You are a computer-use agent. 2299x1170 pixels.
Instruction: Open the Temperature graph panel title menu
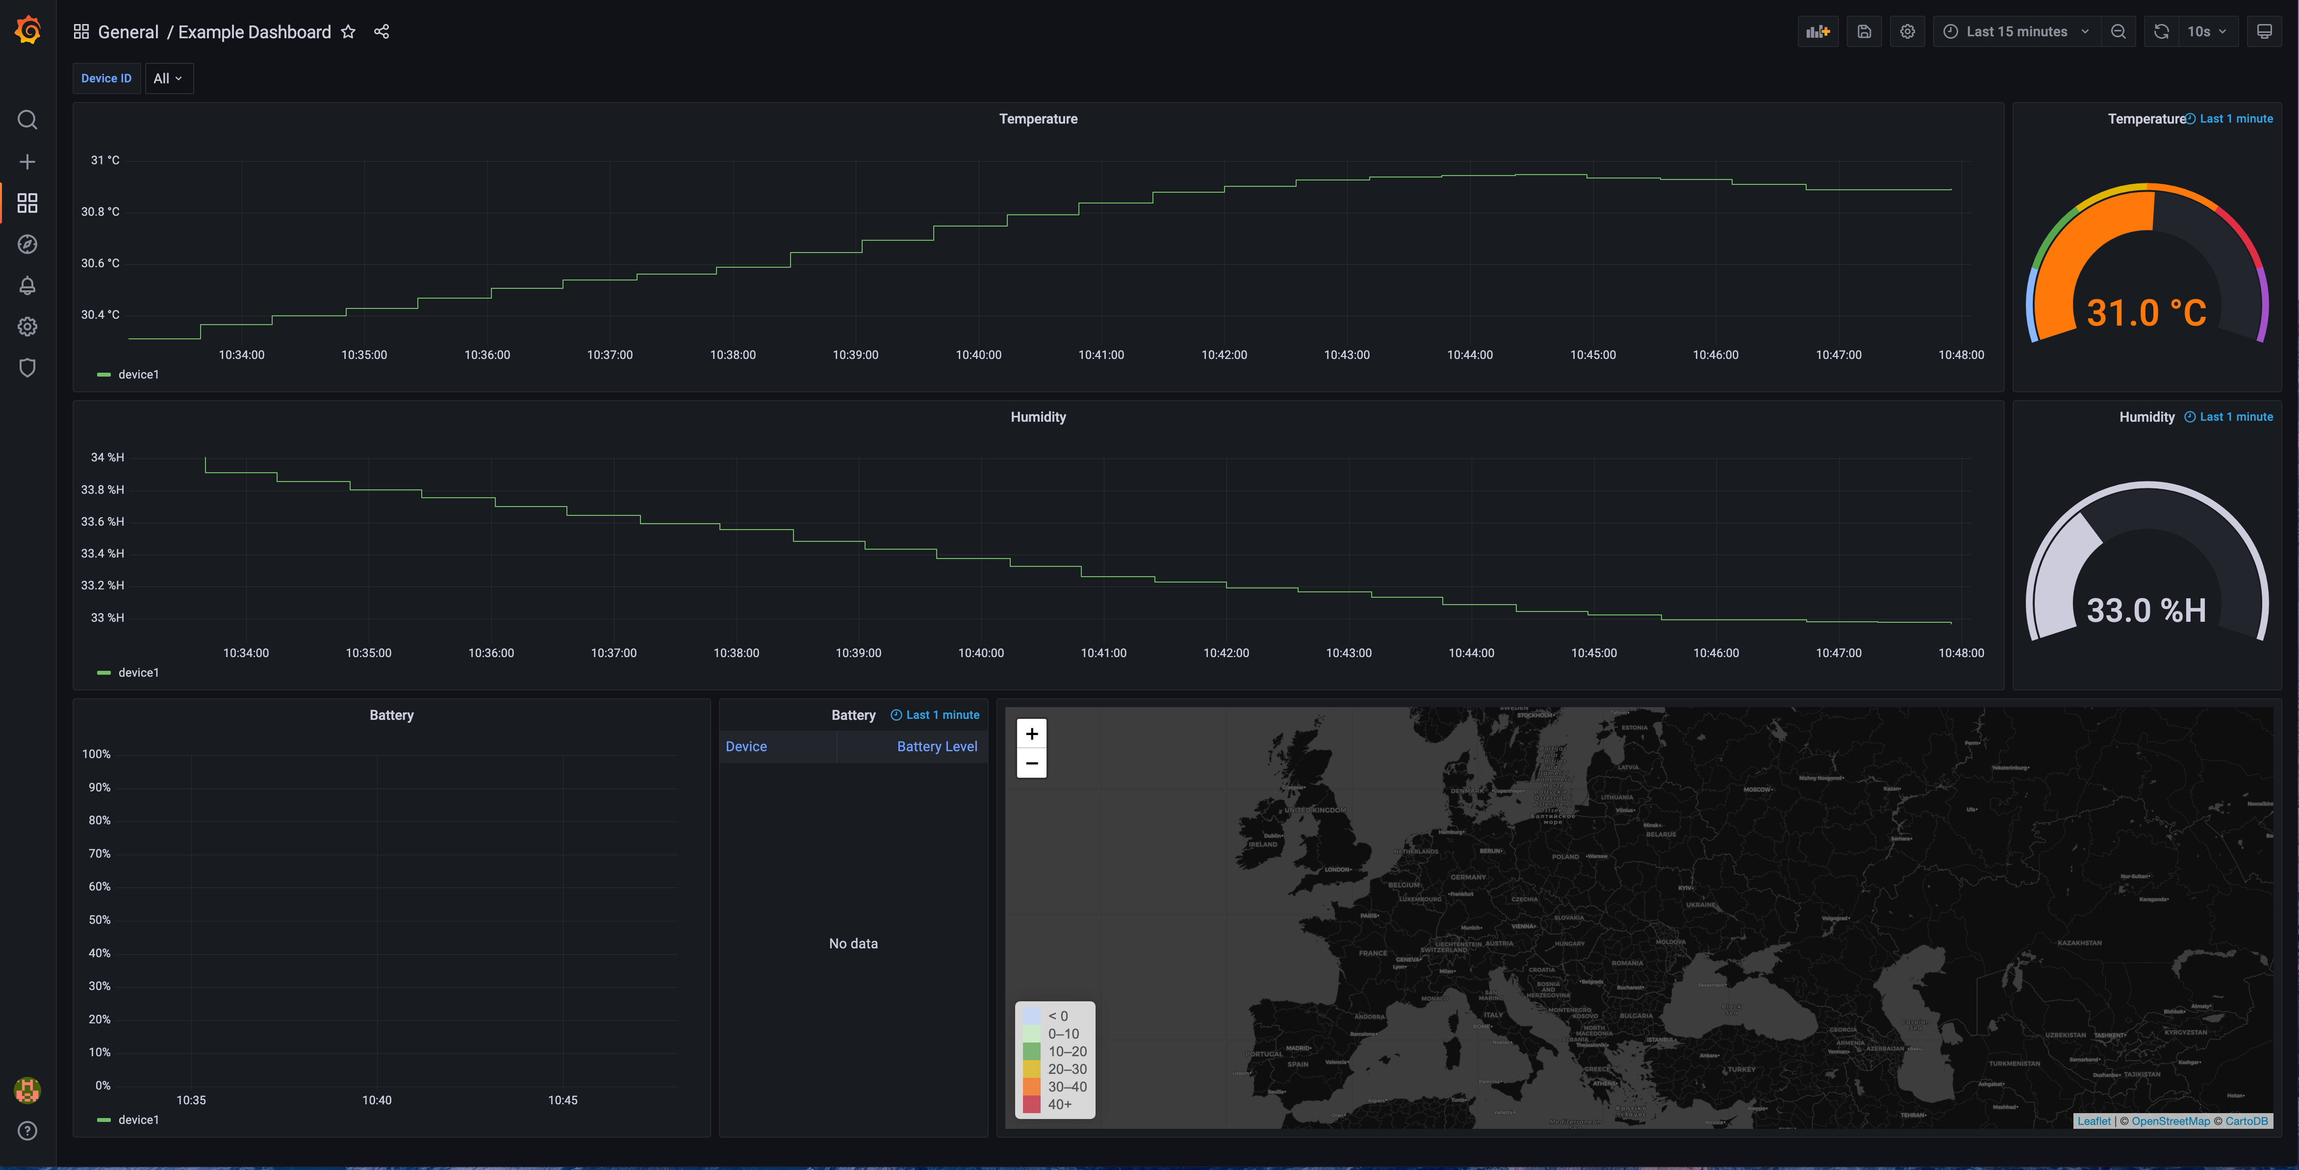(x=1038, y=119)
